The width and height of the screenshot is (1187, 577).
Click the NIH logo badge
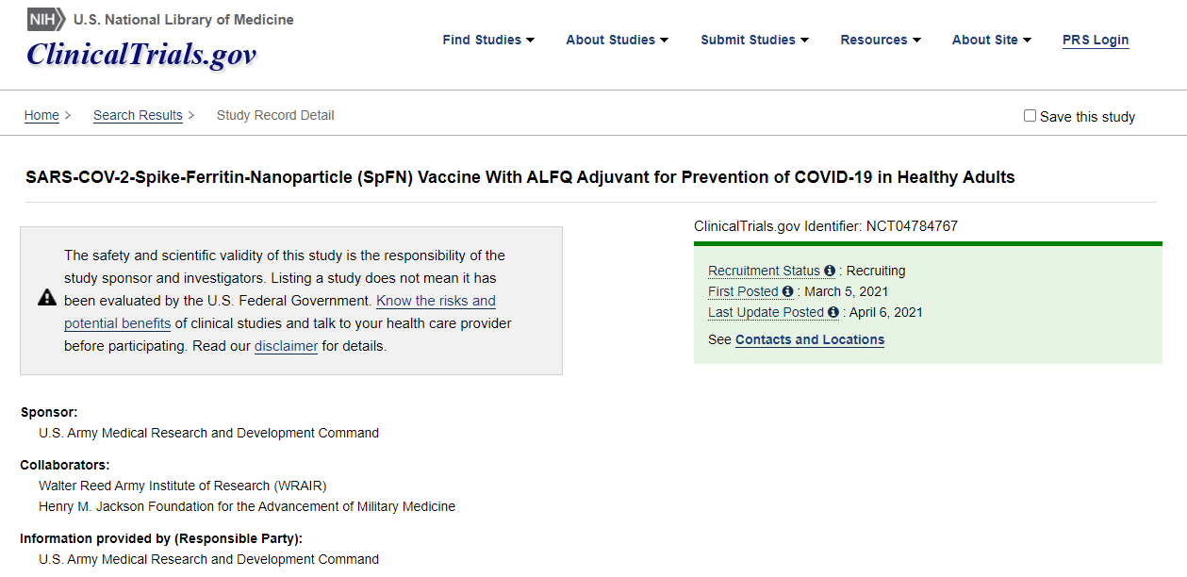point(46,19)
